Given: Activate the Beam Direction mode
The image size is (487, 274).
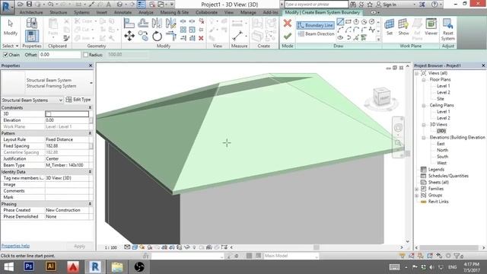Looking at the screenshot, I should [316, 33].
